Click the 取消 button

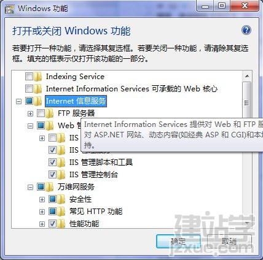[x=229, y=242]
